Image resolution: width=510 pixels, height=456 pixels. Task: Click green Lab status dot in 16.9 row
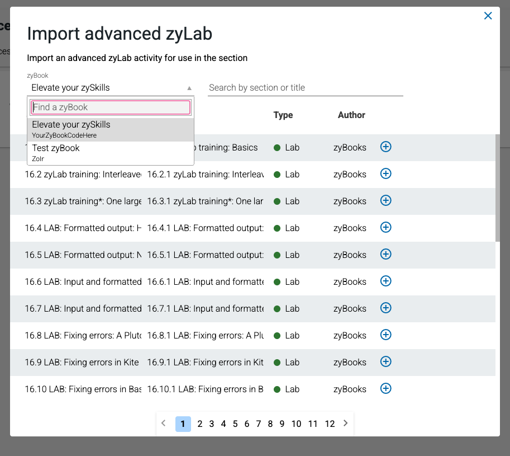[x=277, y=363]
